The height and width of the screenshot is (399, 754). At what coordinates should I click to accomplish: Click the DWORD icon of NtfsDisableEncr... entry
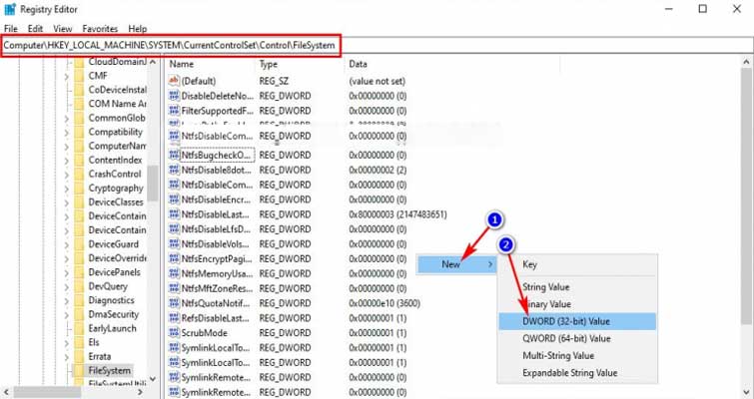tap(174, 199)
